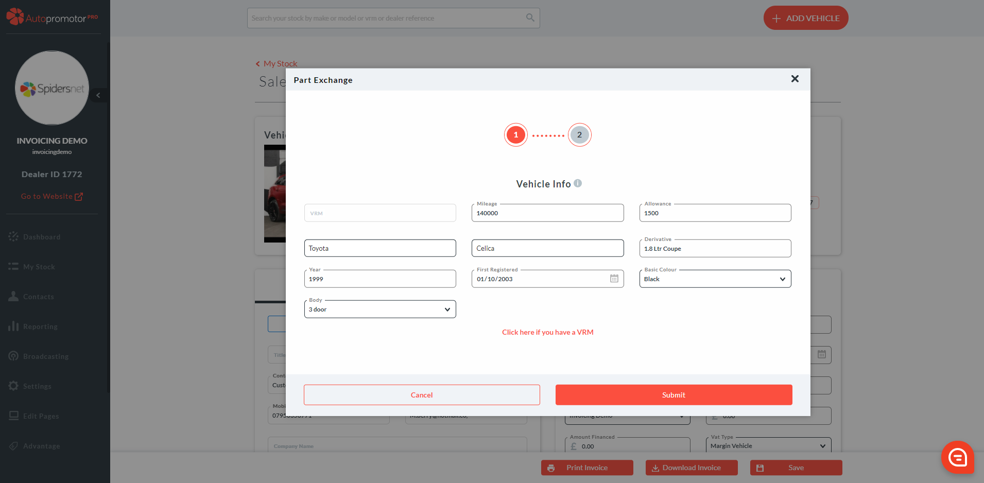Screen dimensions: 984x483
Task: Expand the Vat Type dropdown
Action: pyautogui.click(x=767, y=446)
